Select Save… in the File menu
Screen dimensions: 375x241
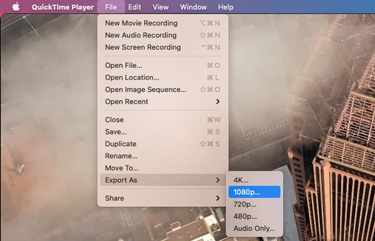[163, 132]
